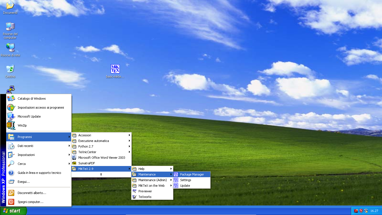Launch Microsoft Office Word Viewer 2003

102,158
